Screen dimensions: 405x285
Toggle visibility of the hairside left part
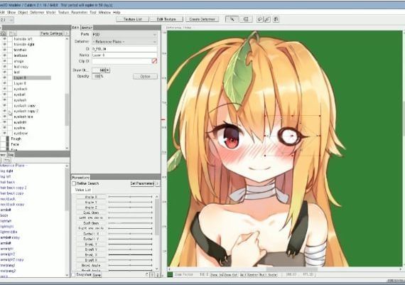click(4, 39)
